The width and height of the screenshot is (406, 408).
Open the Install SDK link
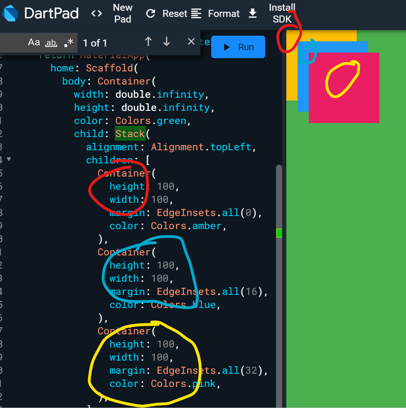click(282, 13)
